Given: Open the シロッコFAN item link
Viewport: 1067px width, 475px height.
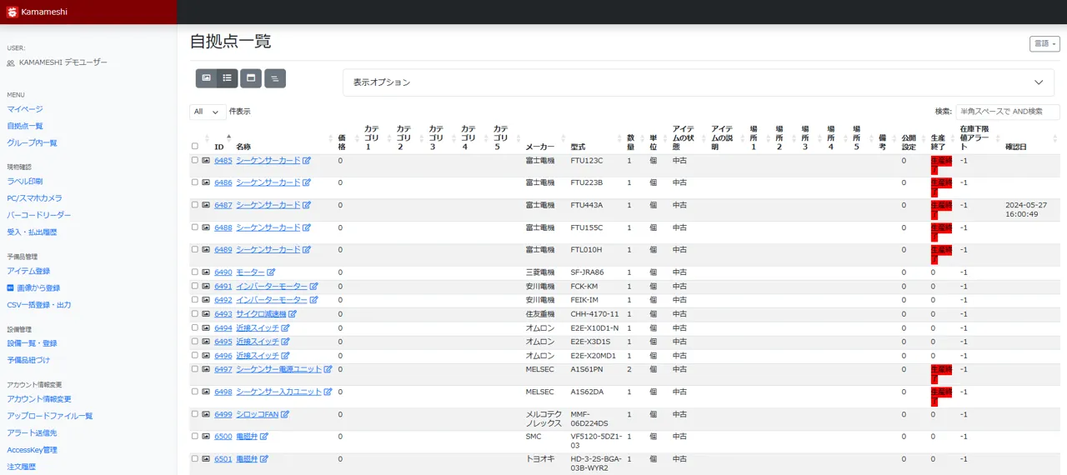Looking at the screenshot, I should pyautogui.click(x=258, y=414).
